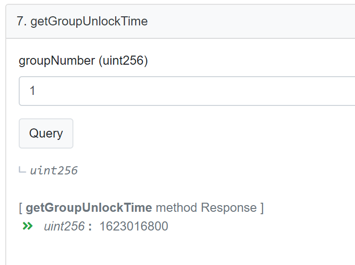This screenshot has width=355, height=265.
Task: Click the closing bracket after Response
Action: (262, 208)
